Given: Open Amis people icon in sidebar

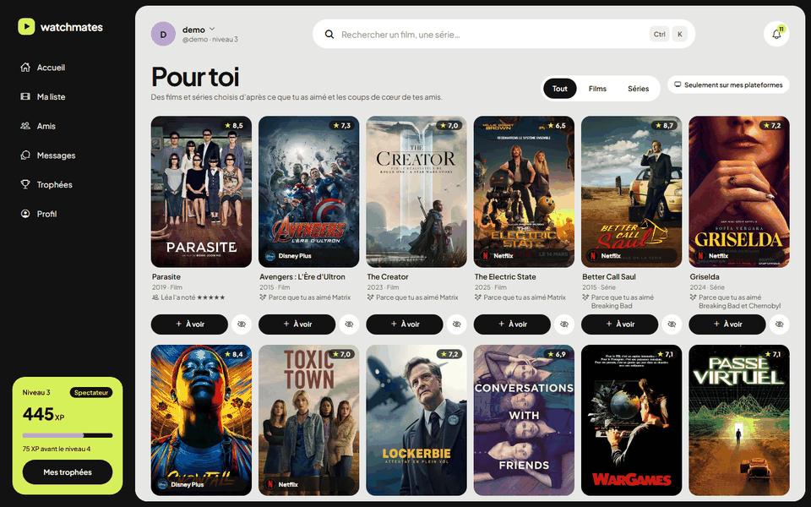Looking at the screenshot, I should [25, 126].
